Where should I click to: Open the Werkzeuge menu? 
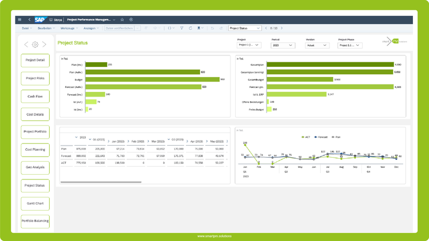click(69, 28)
